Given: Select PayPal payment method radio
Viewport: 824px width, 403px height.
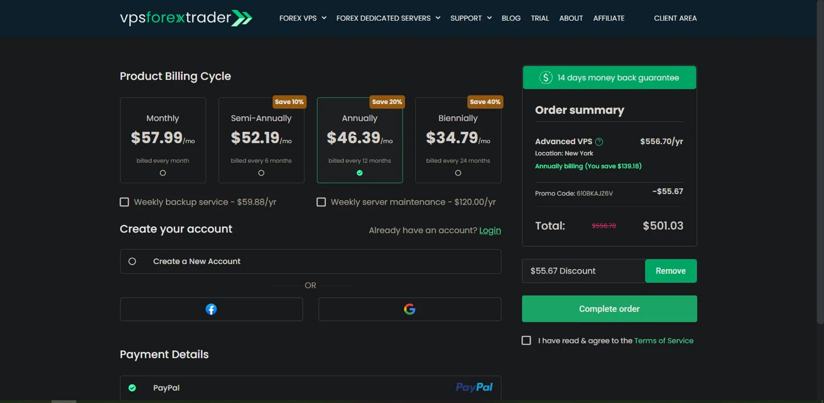Looking at the screenshot, I should pyautogui.click(x=132, y=388).
